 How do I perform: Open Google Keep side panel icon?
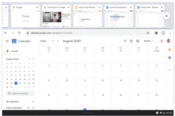(170, 50)
